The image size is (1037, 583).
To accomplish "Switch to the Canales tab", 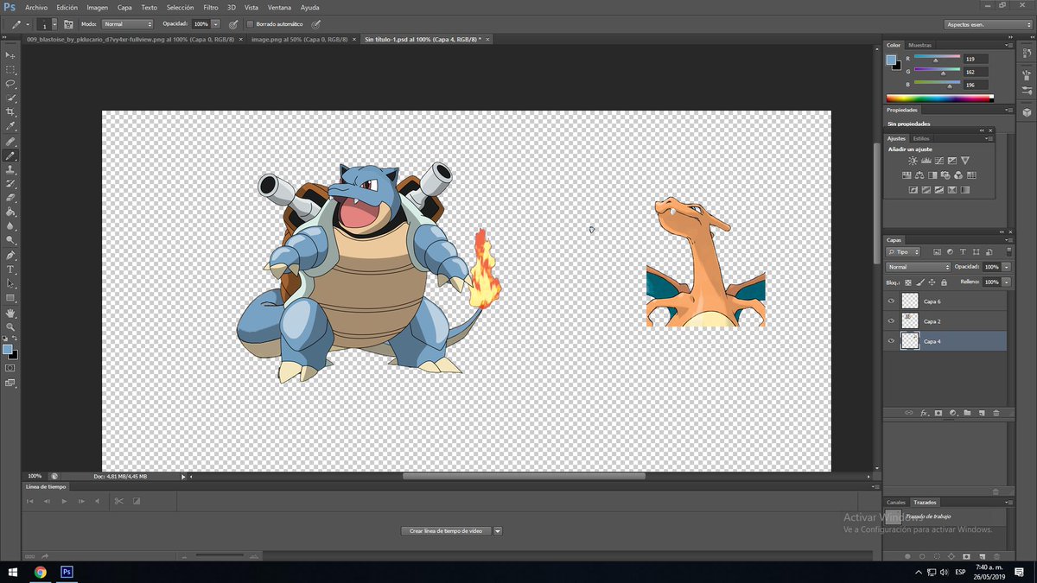I will tap(896, 502).
